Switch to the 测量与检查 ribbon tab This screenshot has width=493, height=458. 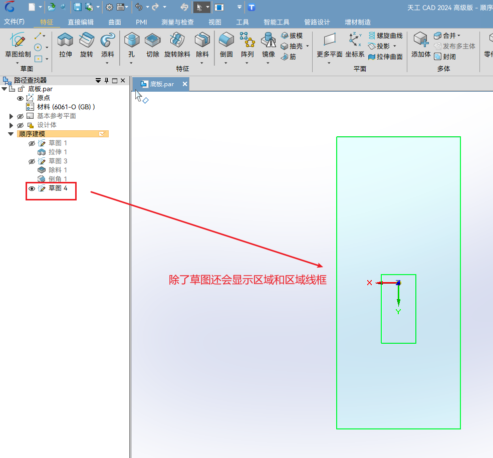[x=177, y=22]
